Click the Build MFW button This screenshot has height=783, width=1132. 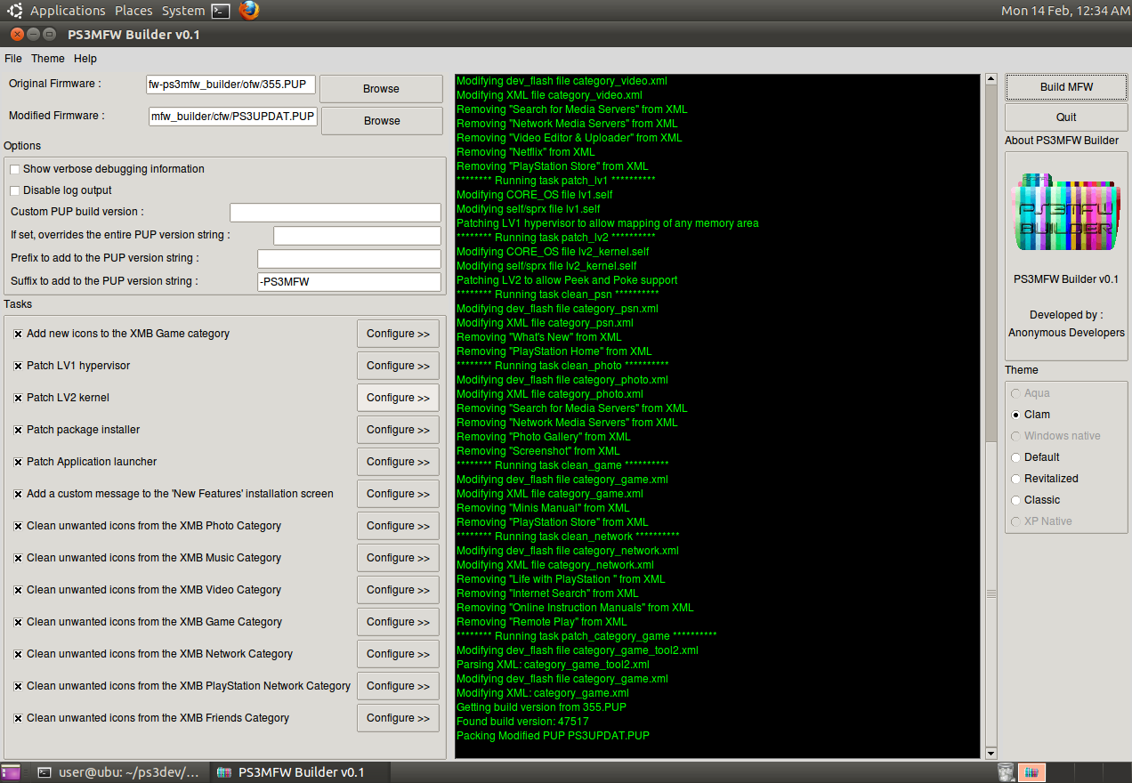(x=1066, y=87)
